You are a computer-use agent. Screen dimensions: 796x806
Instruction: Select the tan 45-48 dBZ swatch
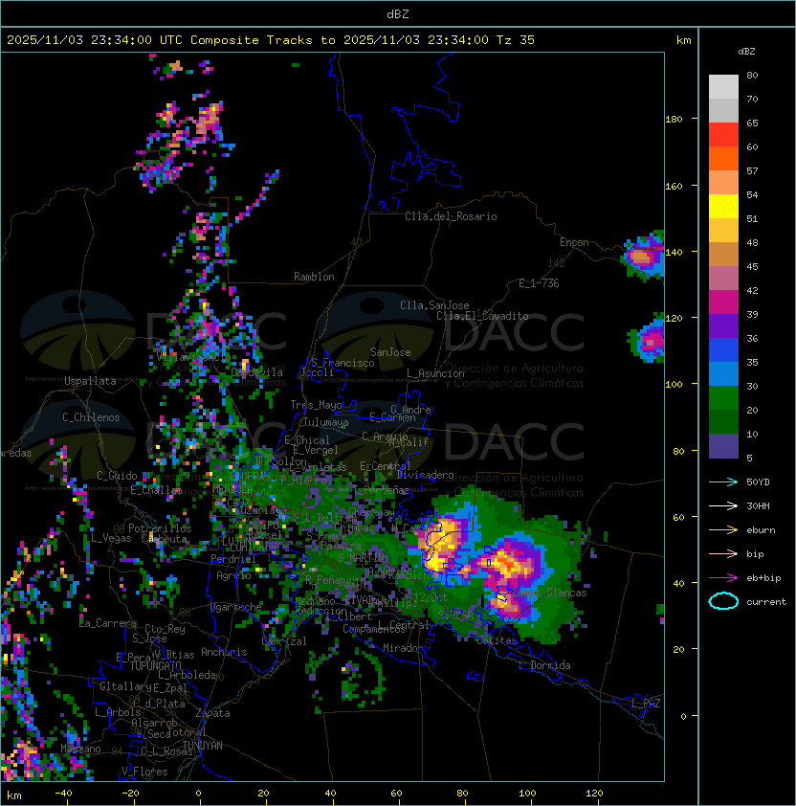point(723,254)
